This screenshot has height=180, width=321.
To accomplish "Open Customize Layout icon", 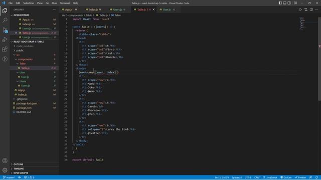I will (x=295, y=3).
